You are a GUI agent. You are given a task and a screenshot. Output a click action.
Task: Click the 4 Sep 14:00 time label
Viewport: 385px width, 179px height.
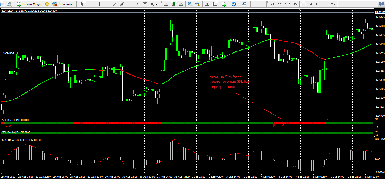(285, 177)
